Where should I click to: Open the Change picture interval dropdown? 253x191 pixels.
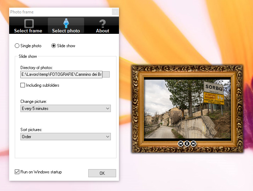(65, 109)
